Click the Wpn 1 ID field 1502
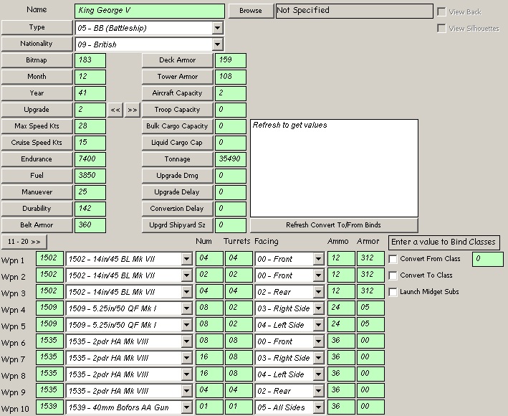508x416 pixels. pos(49,258)
